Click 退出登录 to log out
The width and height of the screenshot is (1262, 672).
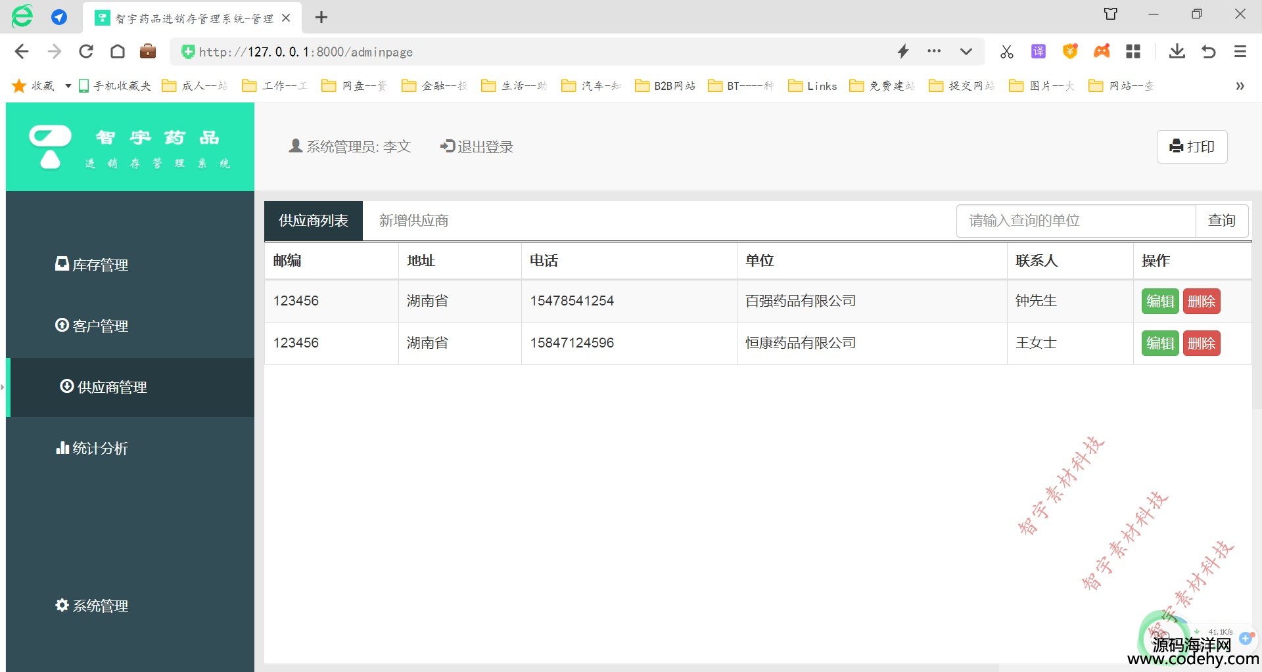(477, 146)
